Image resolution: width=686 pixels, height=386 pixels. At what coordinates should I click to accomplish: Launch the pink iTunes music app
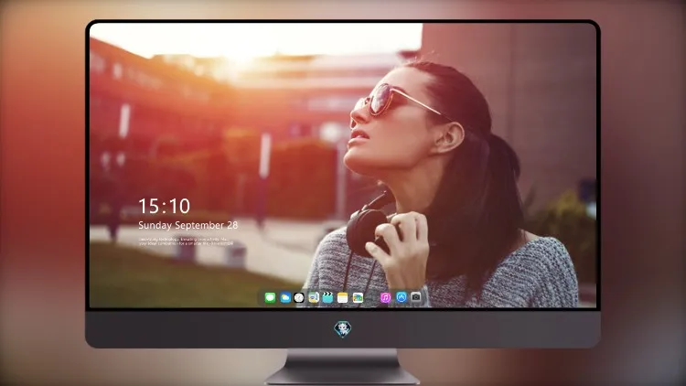385,297
